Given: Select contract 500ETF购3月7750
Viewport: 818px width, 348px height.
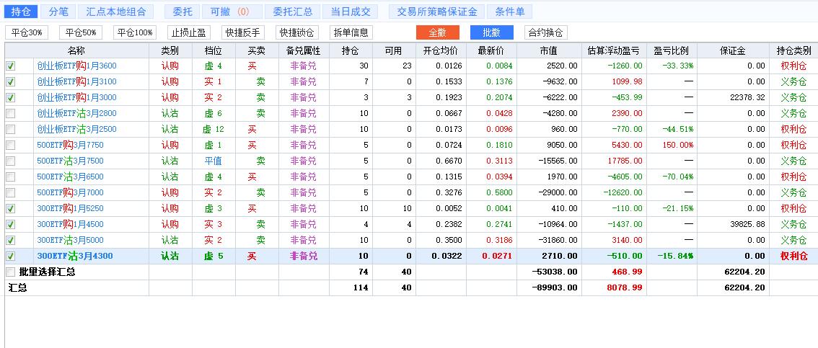Looking at the screenshot, I should 71,145.
